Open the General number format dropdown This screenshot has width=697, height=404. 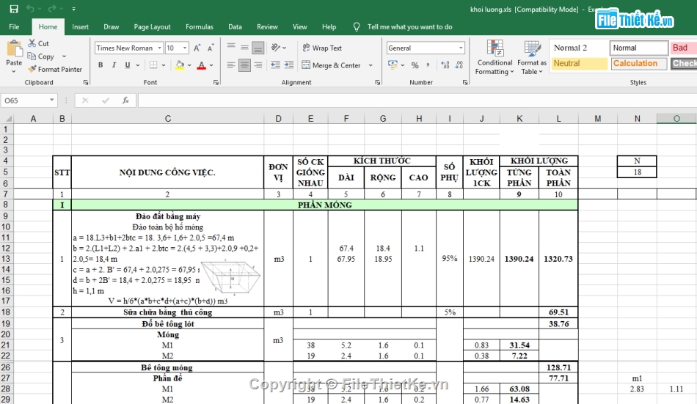(461, 48)
